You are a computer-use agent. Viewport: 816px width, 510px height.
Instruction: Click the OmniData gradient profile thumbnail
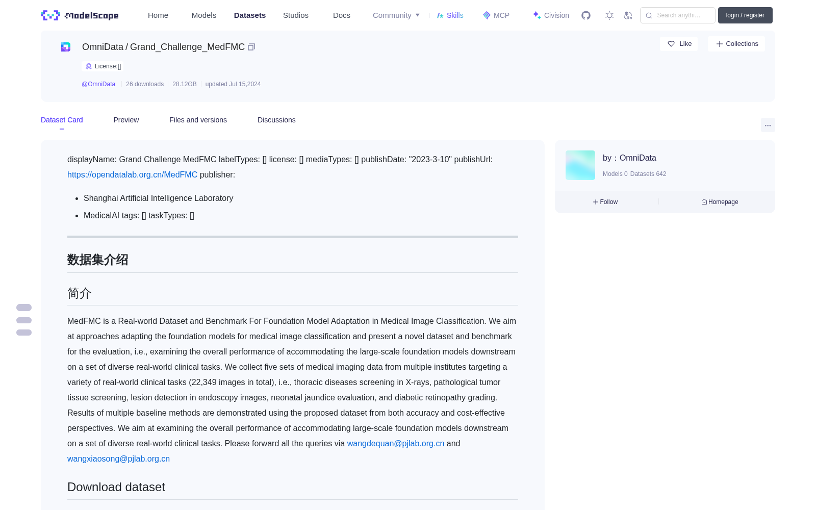[x=580, y=165]
